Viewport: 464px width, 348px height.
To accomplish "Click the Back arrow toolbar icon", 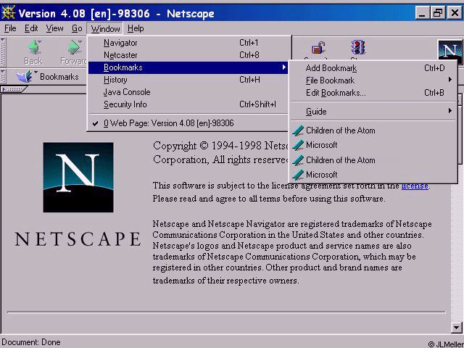I will pyautogui.click(x=36, y=47).
